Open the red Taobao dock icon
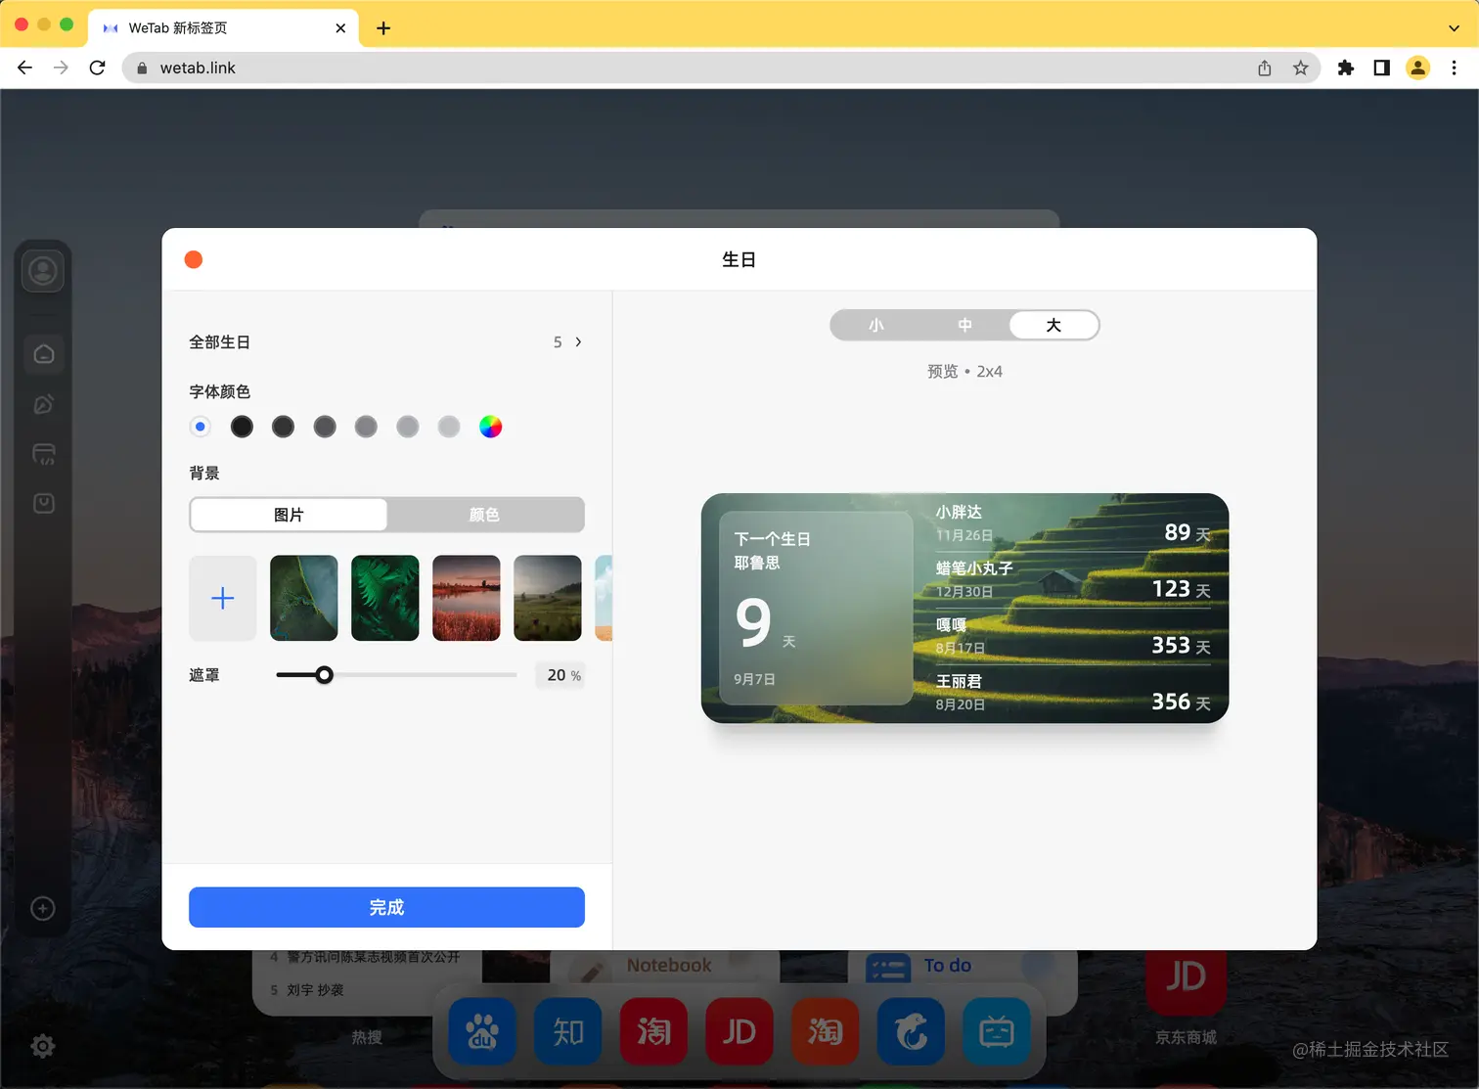This screenshot has height=1089, width=1479. click(x=653, y=1031)
